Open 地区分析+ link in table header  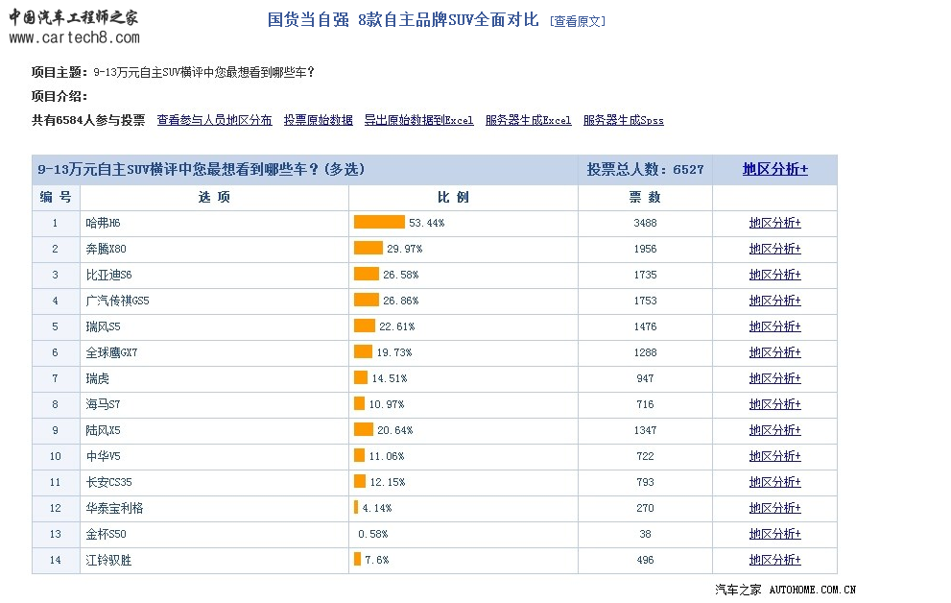[x=775, y=169]
